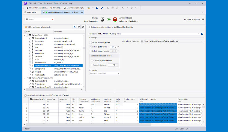Uncheck the FirstName column checkbox
The width and height of the screenshot is (228, 132).
30,50
